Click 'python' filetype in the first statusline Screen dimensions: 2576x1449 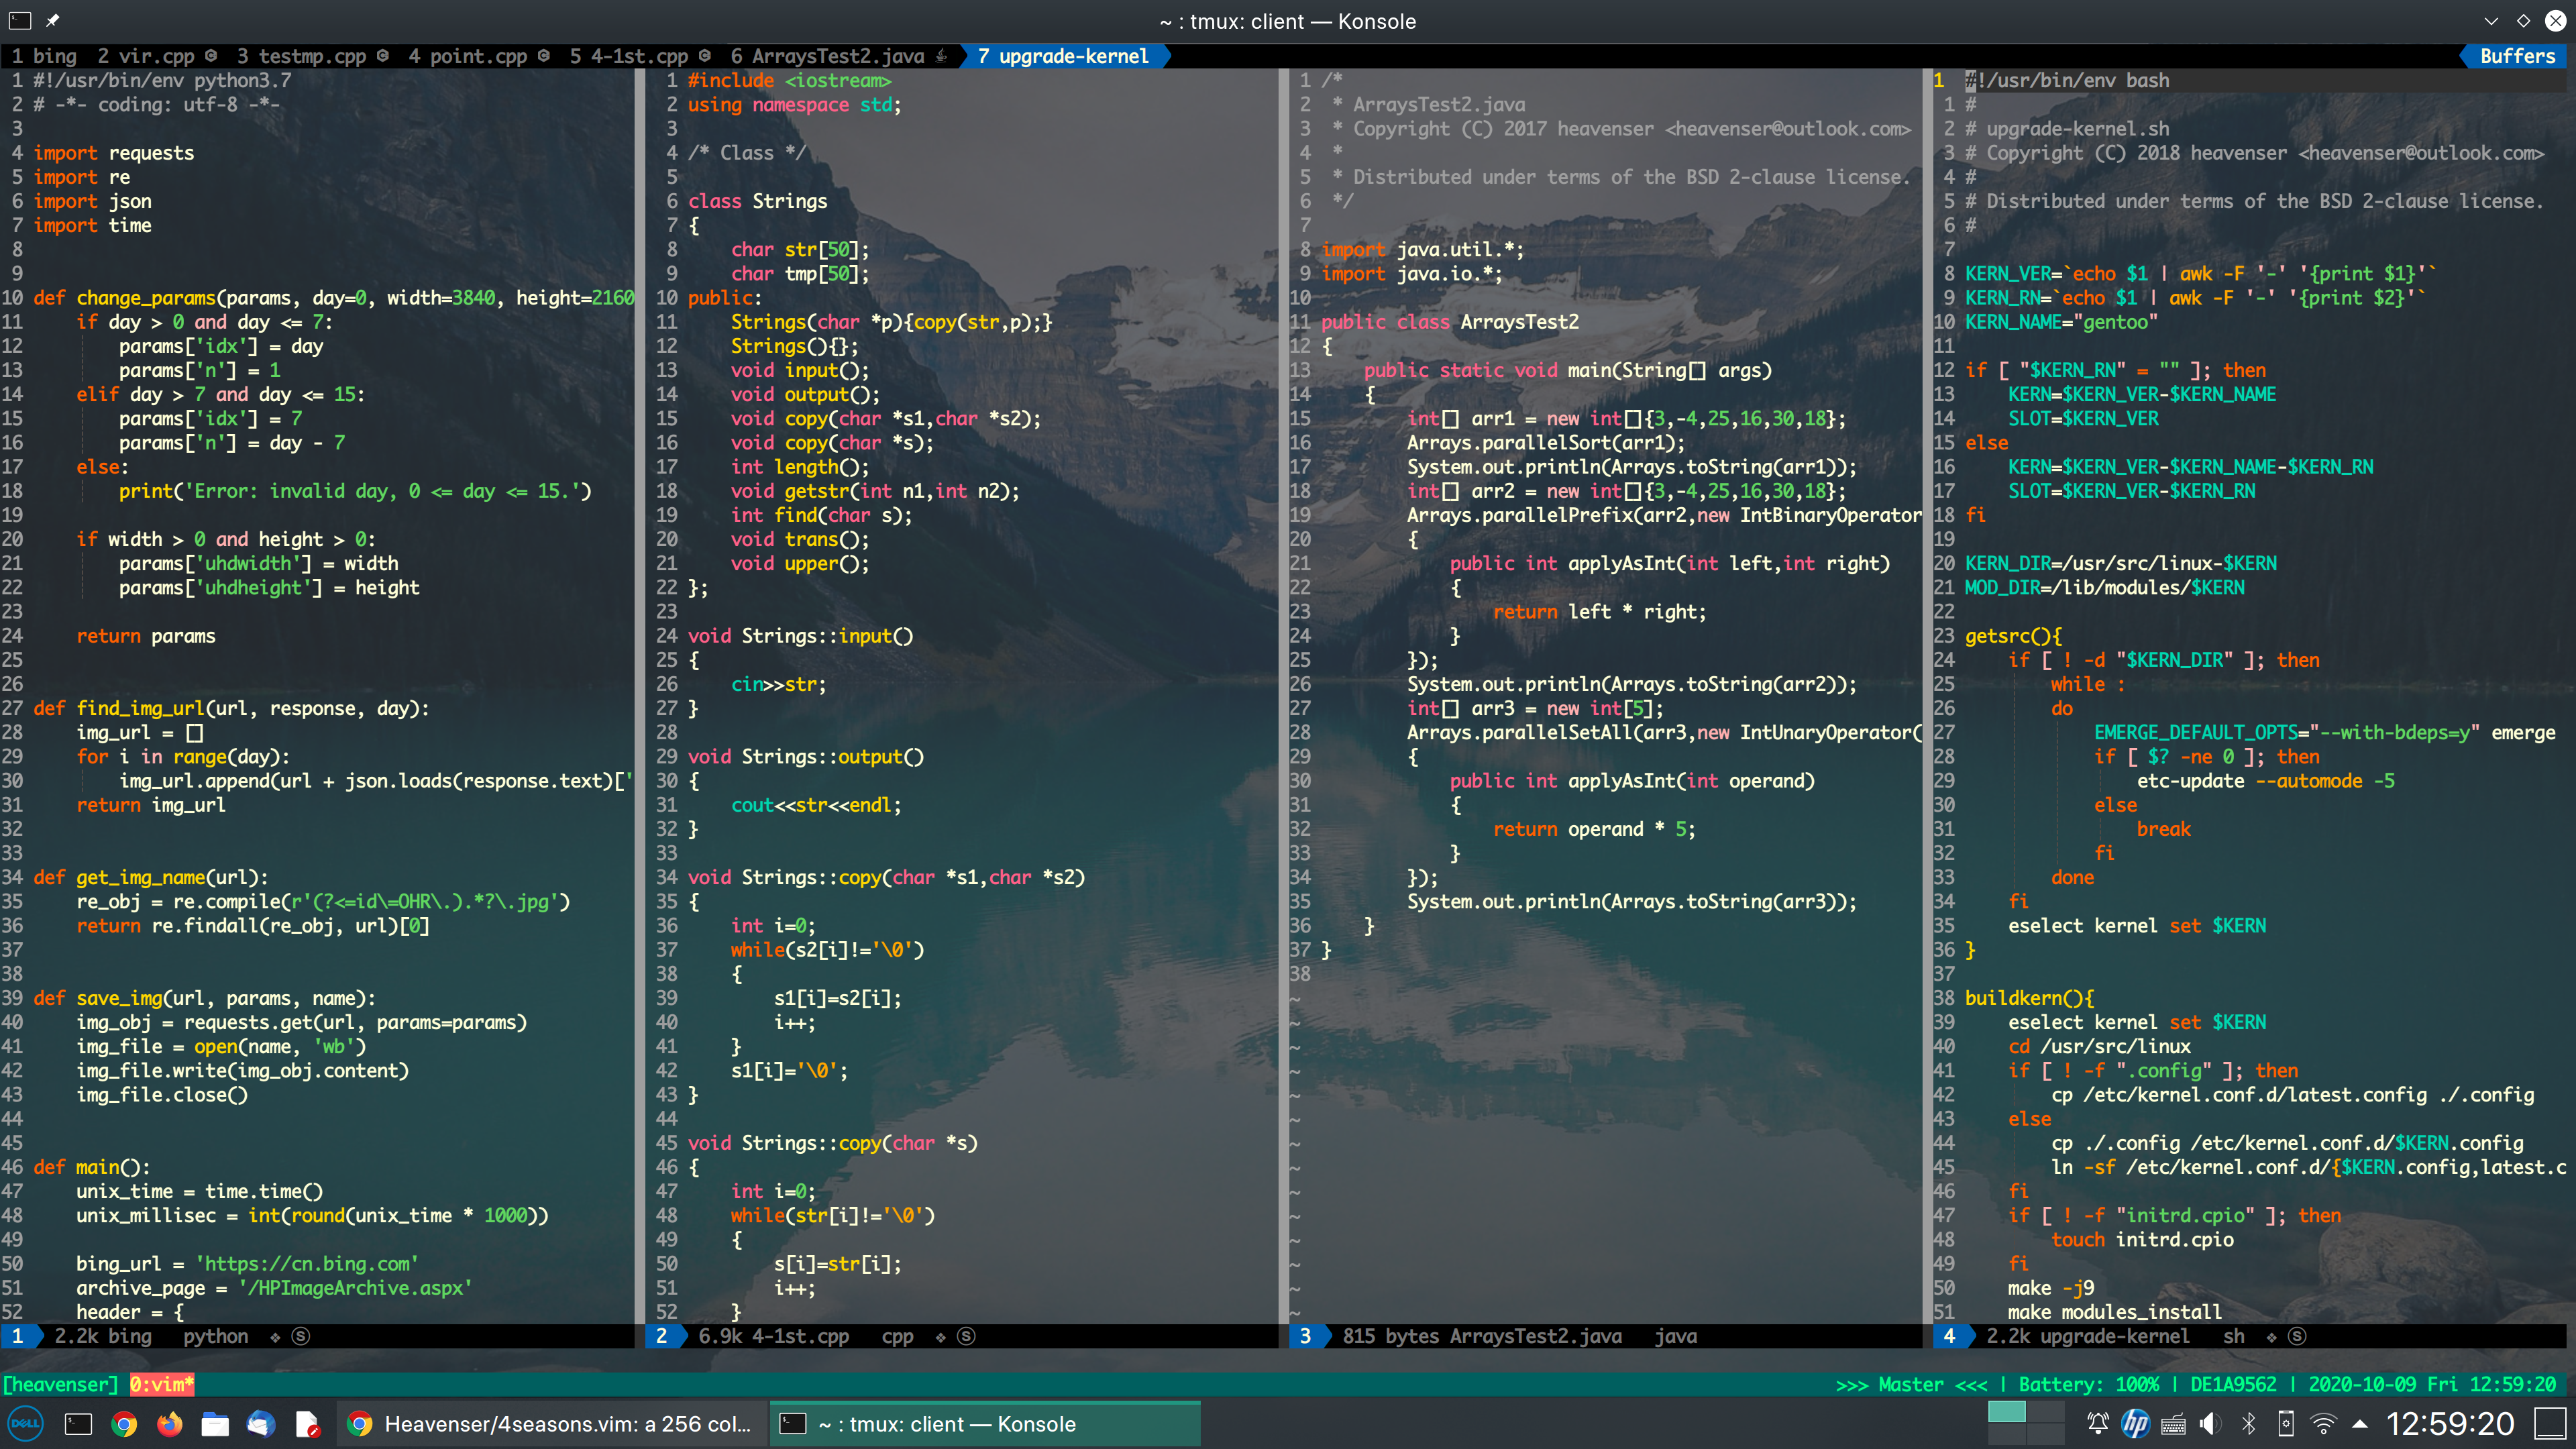point(215,1336)
